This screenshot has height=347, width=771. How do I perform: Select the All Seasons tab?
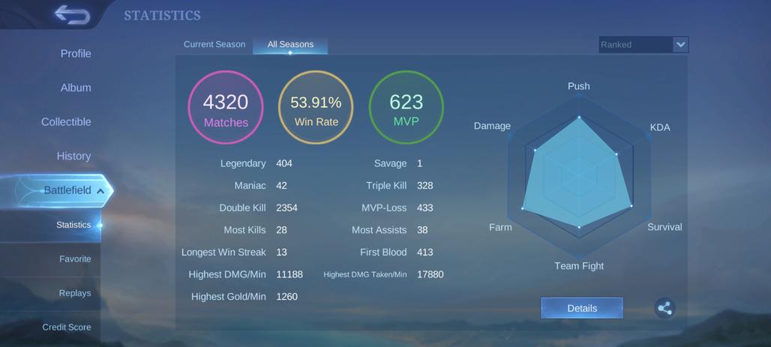pos(290,44)
